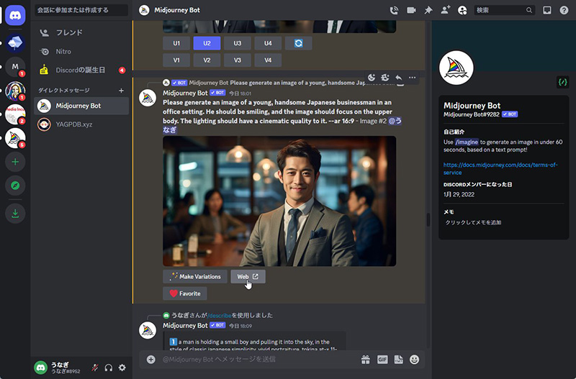Toggle headphone deafen in the user panel
The image size is (576, 379).
108,367
